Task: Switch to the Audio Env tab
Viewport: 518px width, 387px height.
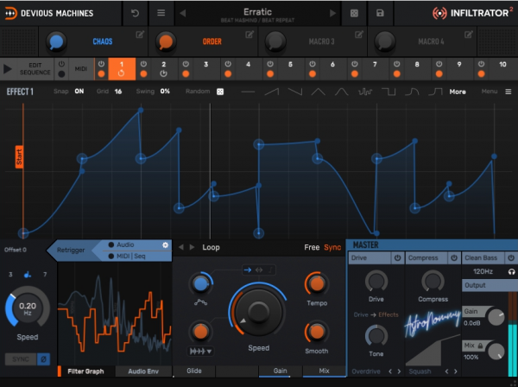Action: [x=142, y=371]
